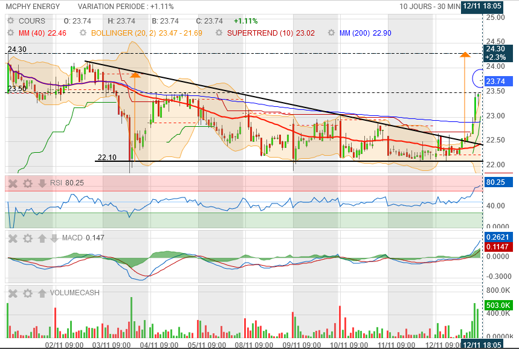Open settings gear for MM (200)
Image resolution: width=519 pixels, height=349 pixels.
(331, 33)
